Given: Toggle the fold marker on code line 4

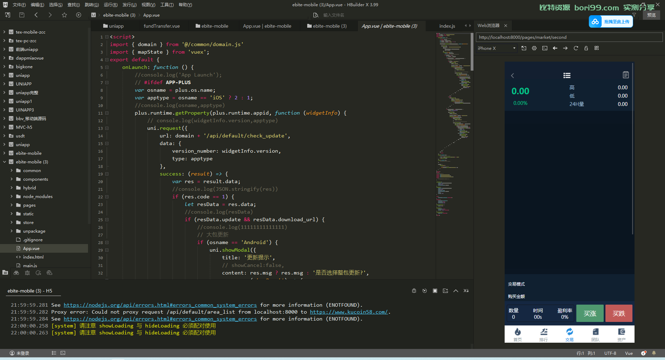Looking at the screenshot, I should pyautogui.click(x=107, y=60).
